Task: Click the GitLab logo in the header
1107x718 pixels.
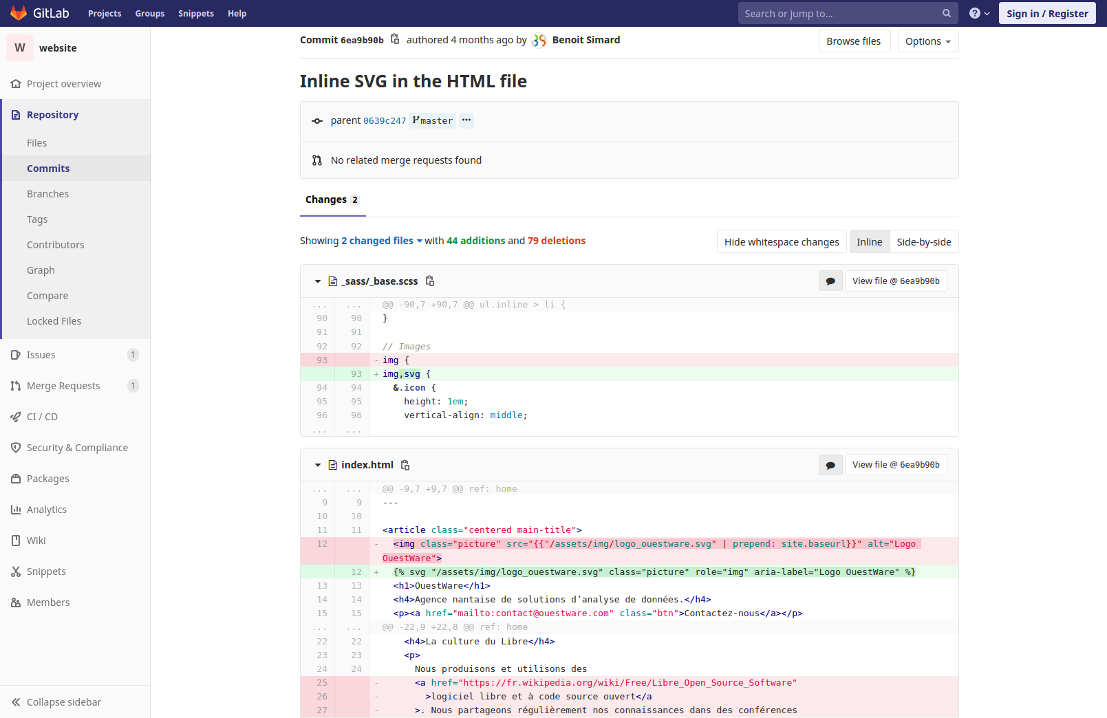Action: point(19,13)
